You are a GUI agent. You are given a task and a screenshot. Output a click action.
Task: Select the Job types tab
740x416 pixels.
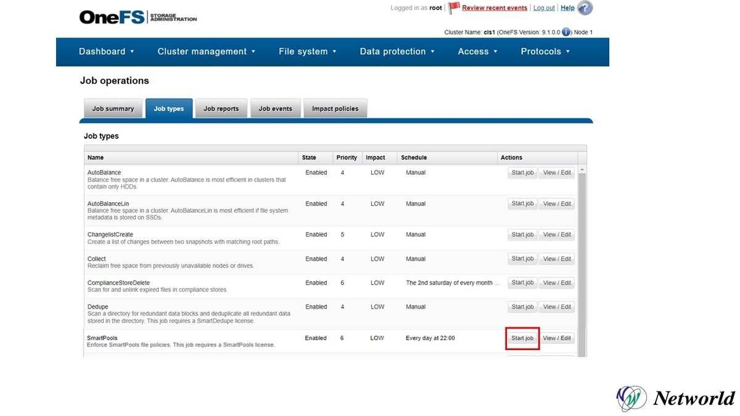tap(169, 108)
